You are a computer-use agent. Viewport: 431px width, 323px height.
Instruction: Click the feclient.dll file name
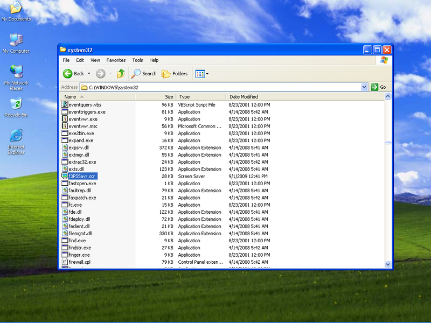tap(79, 226)
